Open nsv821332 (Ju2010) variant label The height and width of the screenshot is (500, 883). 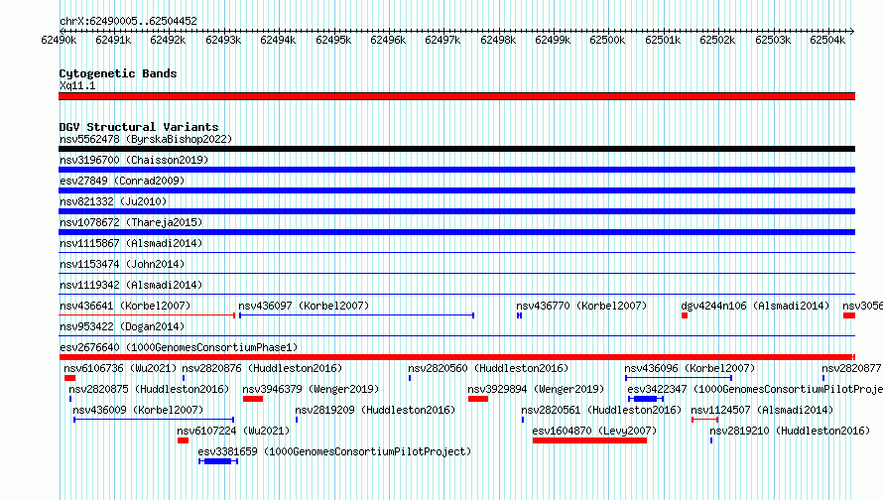pos(113,201)
